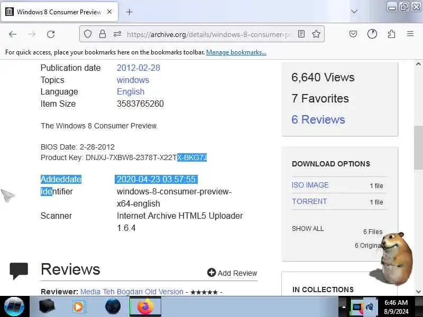423x317 pixels.
Task: Open Firefox application hamburger menu
Action: coord(410,34)
